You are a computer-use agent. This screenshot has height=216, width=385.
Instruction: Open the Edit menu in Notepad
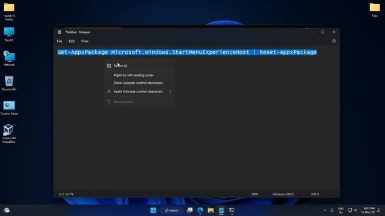click(72, 41)
